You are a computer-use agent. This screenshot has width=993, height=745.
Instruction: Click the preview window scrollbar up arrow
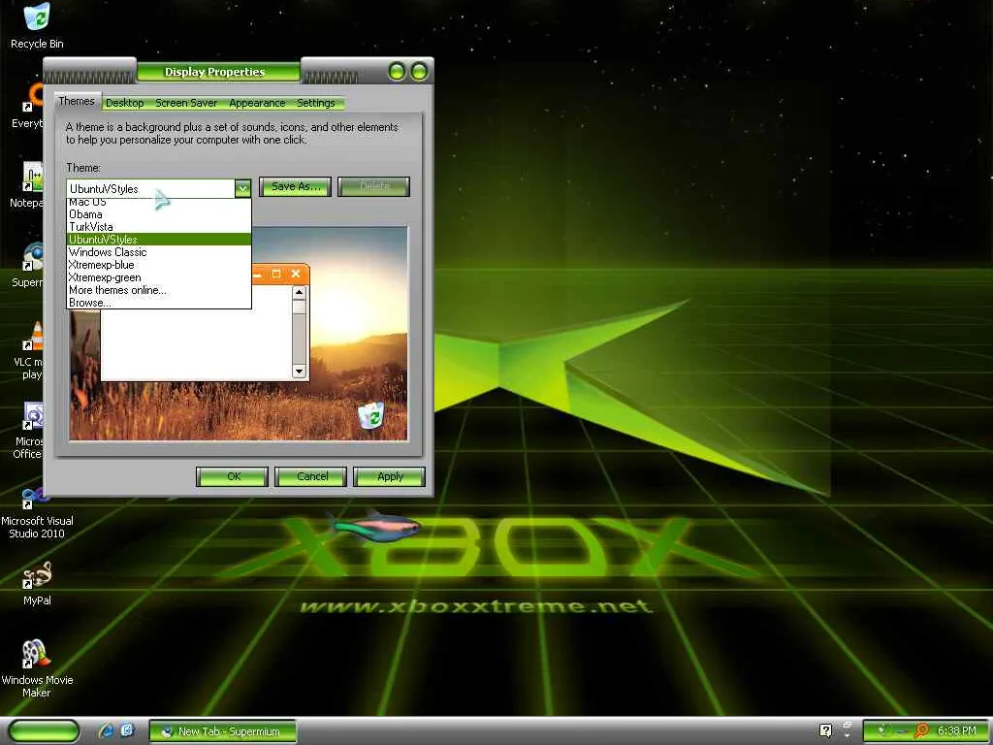pos(299,293)
